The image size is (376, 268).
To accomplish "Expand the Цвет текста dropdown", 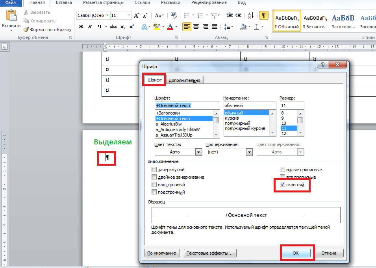I will coord(198,152).
